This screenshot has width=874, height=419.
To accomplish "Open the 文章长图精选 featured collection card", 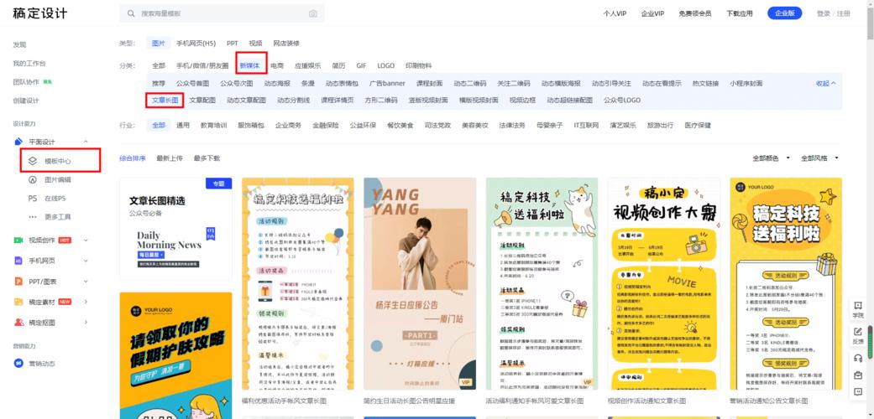I will click(175, 230).
